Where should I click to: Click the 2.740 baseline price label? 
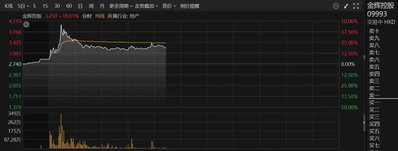15,64
